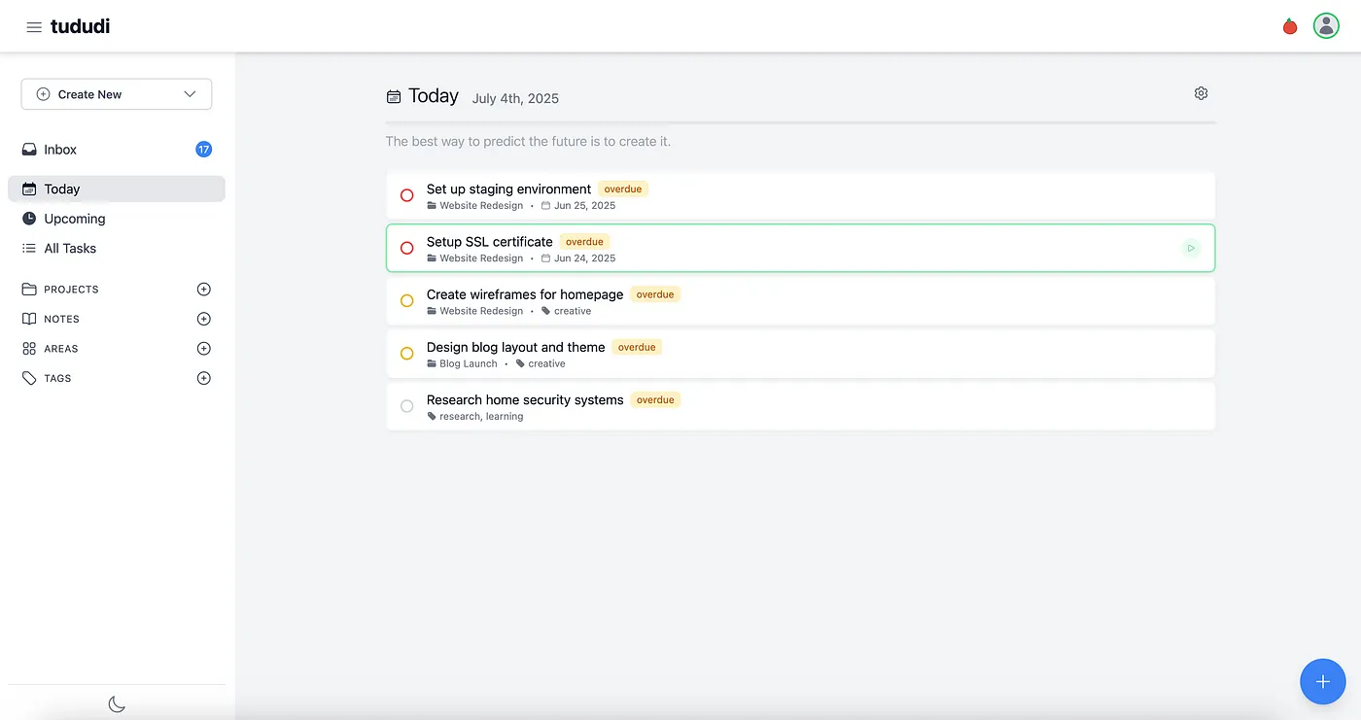
Task: Add a new note with the plus icon
Action: coord(204,319)
